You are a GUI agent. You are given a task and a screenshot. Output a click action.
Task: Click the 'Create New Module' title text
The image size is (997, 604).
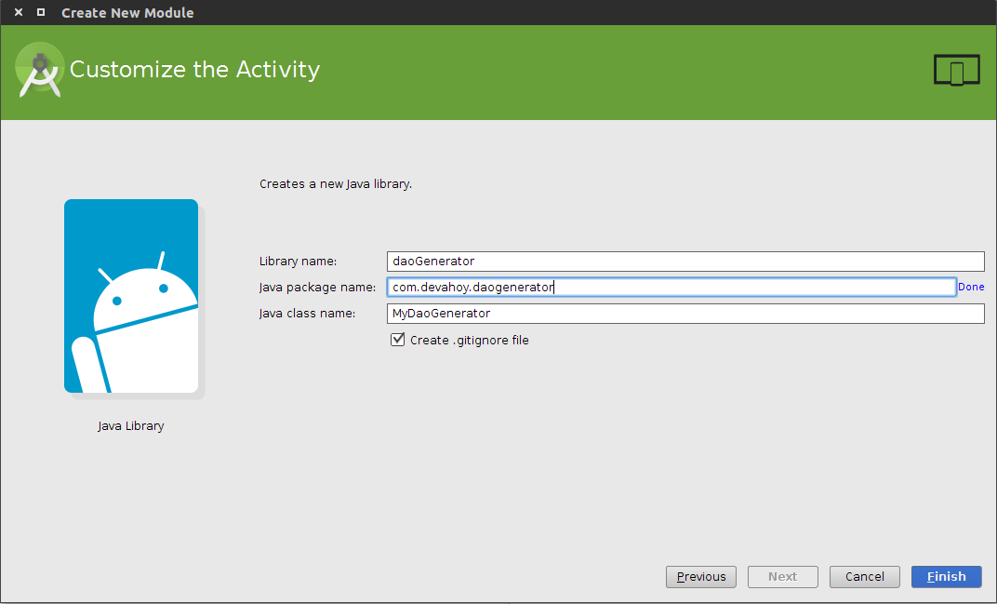[127, 13]
